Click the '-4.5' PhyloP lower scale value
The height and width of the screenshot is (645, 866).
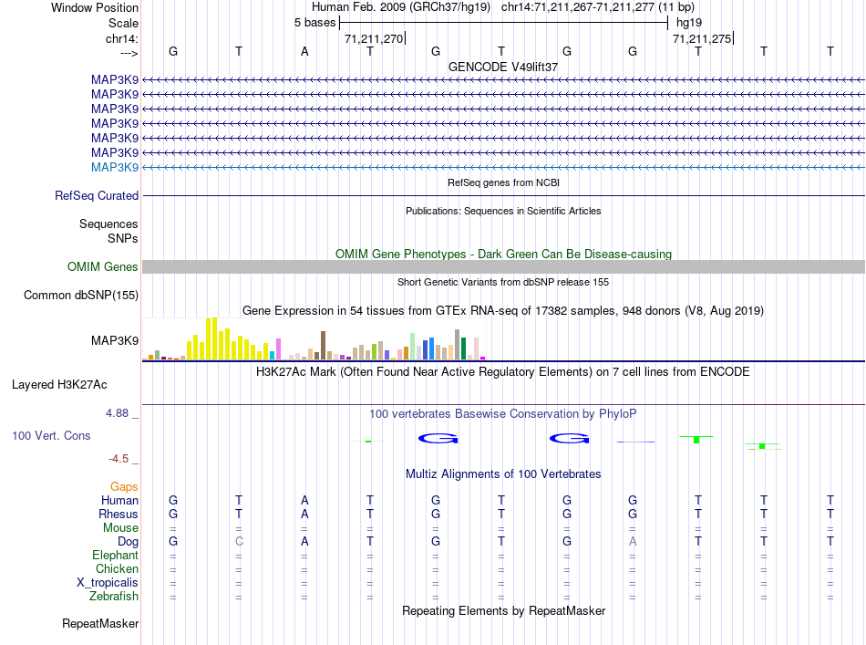(119, 459)
